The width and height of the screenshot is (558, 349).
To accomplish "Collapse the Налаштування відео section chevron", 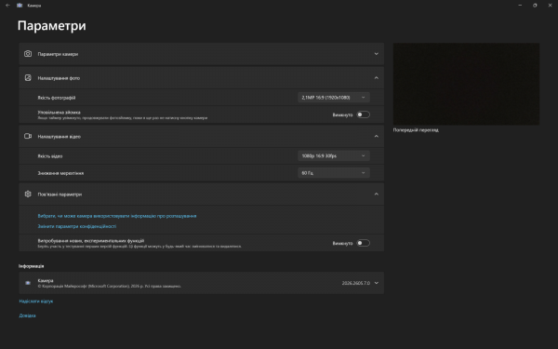I will click(x=376, y=136).
